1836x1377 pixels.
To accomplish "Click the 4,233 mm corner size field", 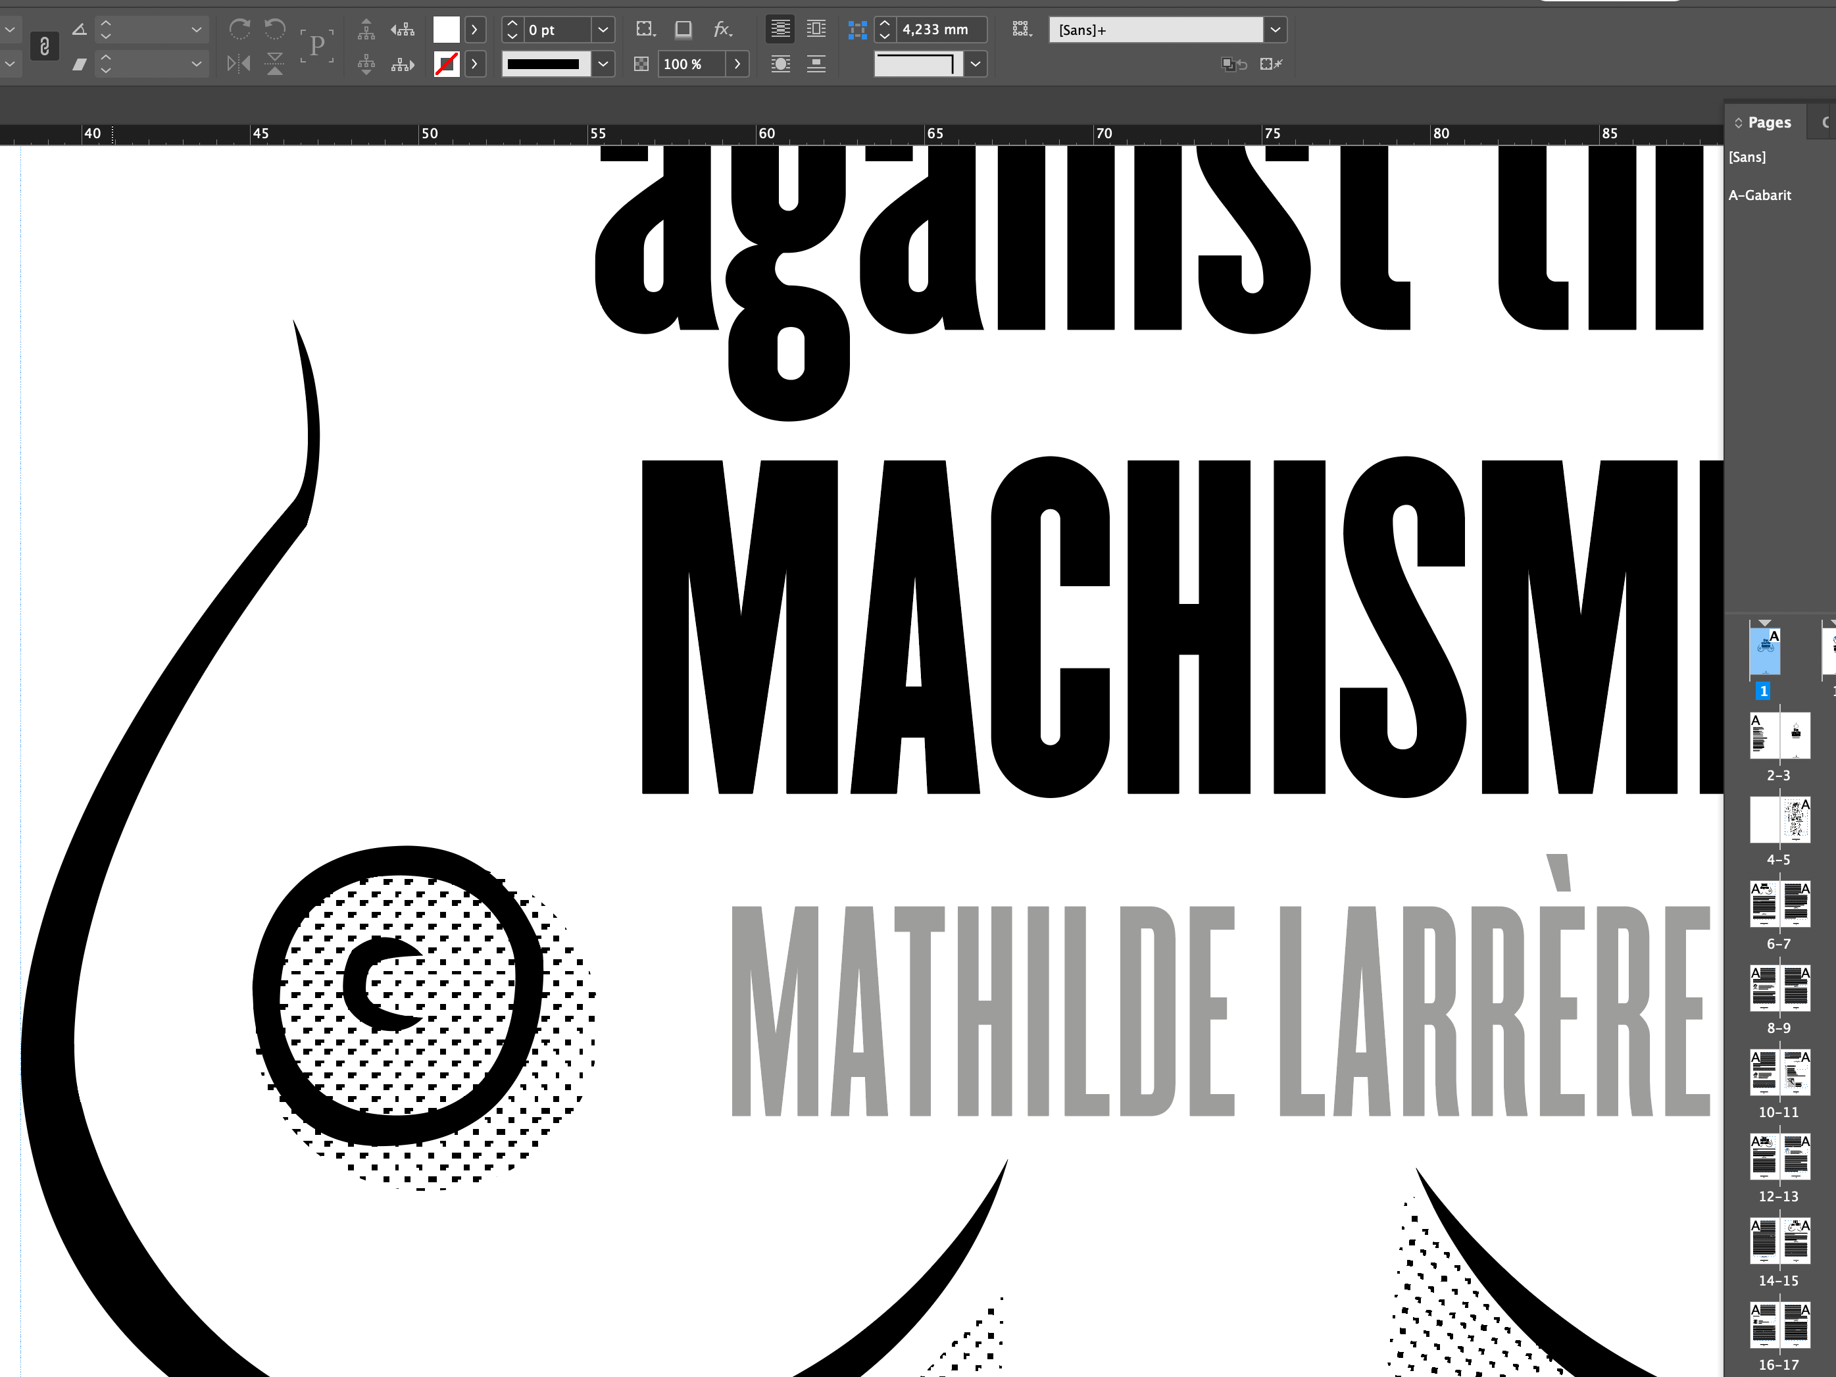I will tap(942, 30).
